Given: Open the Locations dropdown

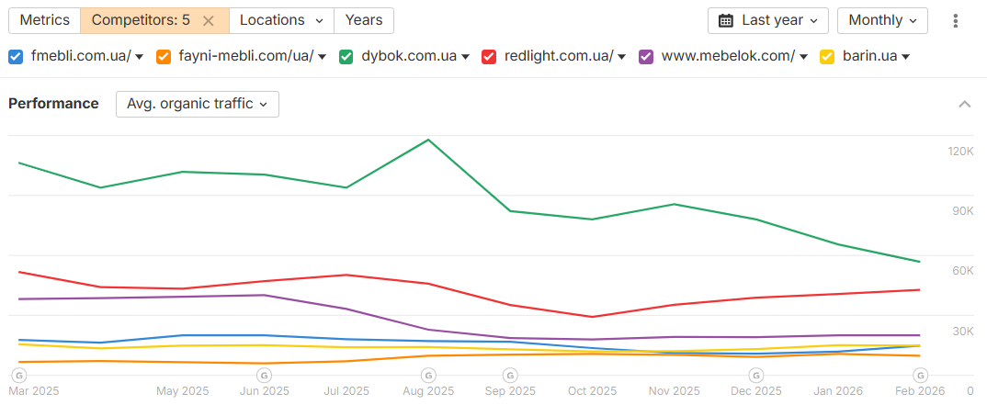Looking at the screenshot, I should point(281,20).
